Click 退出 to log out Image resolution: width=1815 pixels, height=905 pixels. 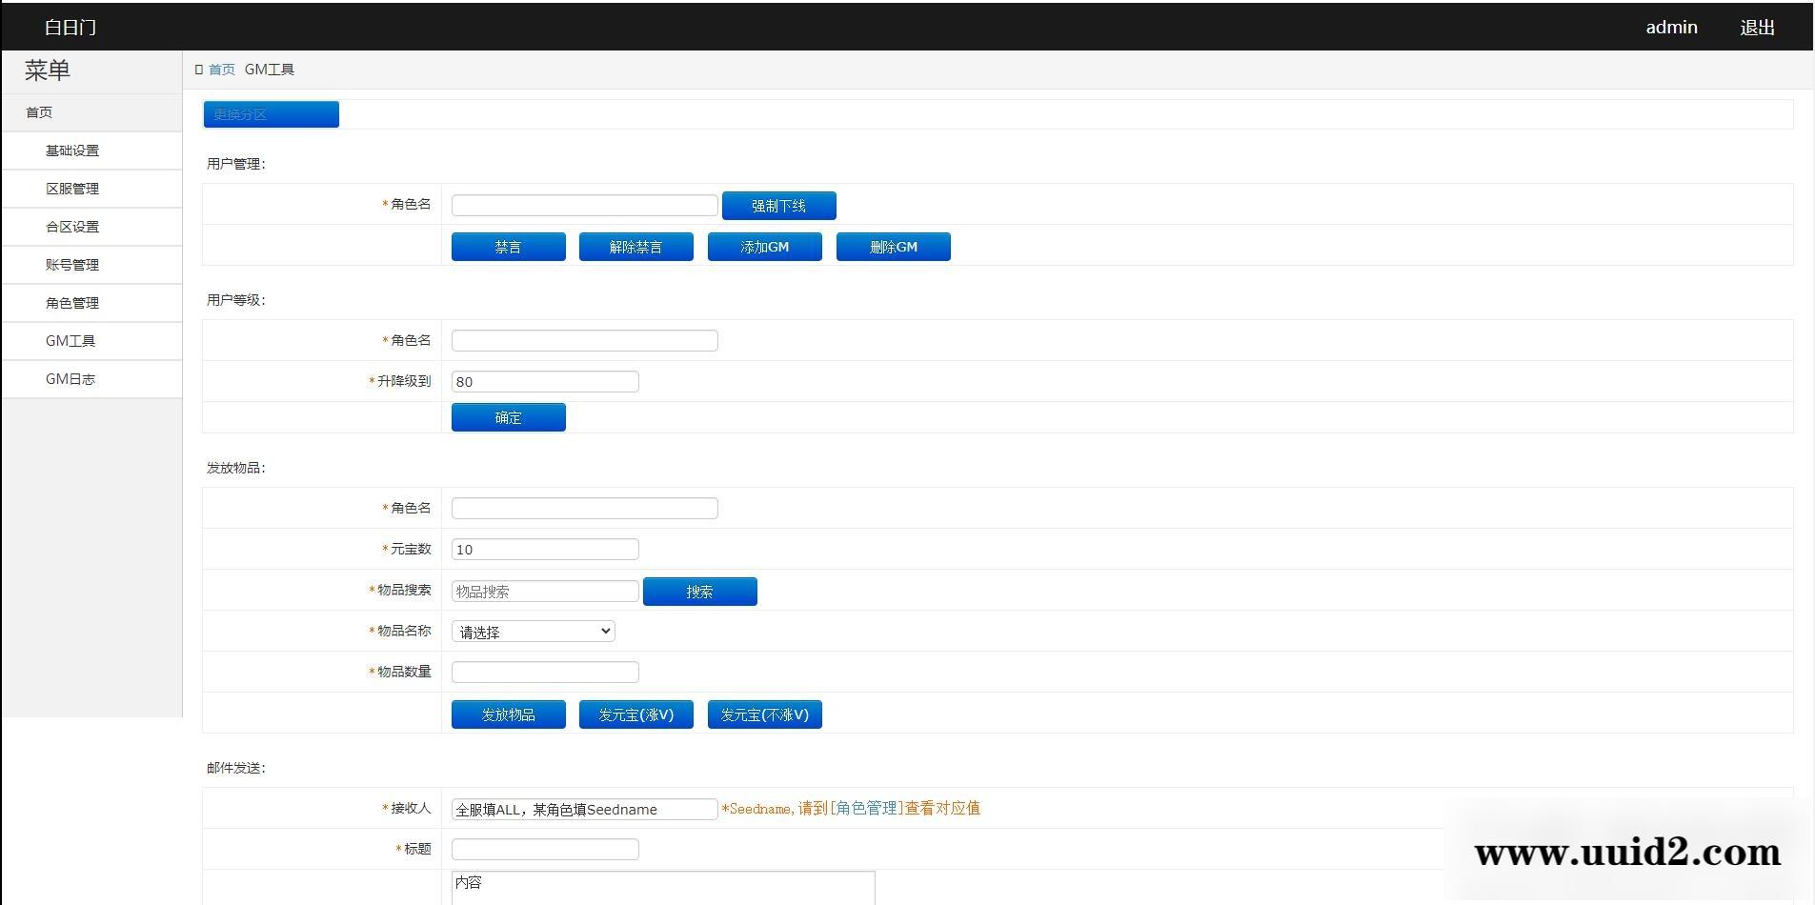[x=1756, y=26]
